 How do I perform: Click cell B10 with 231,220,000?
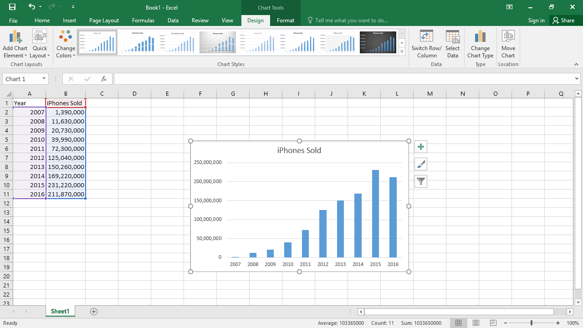[66, 185]
